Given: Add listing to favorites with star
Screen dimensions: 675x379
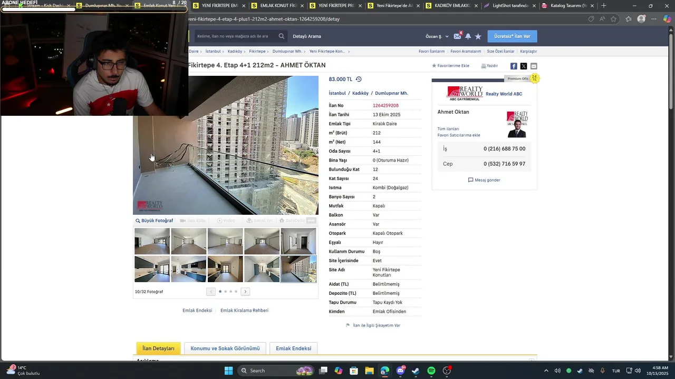Looking at the screenshot, I should pos(450,66).
